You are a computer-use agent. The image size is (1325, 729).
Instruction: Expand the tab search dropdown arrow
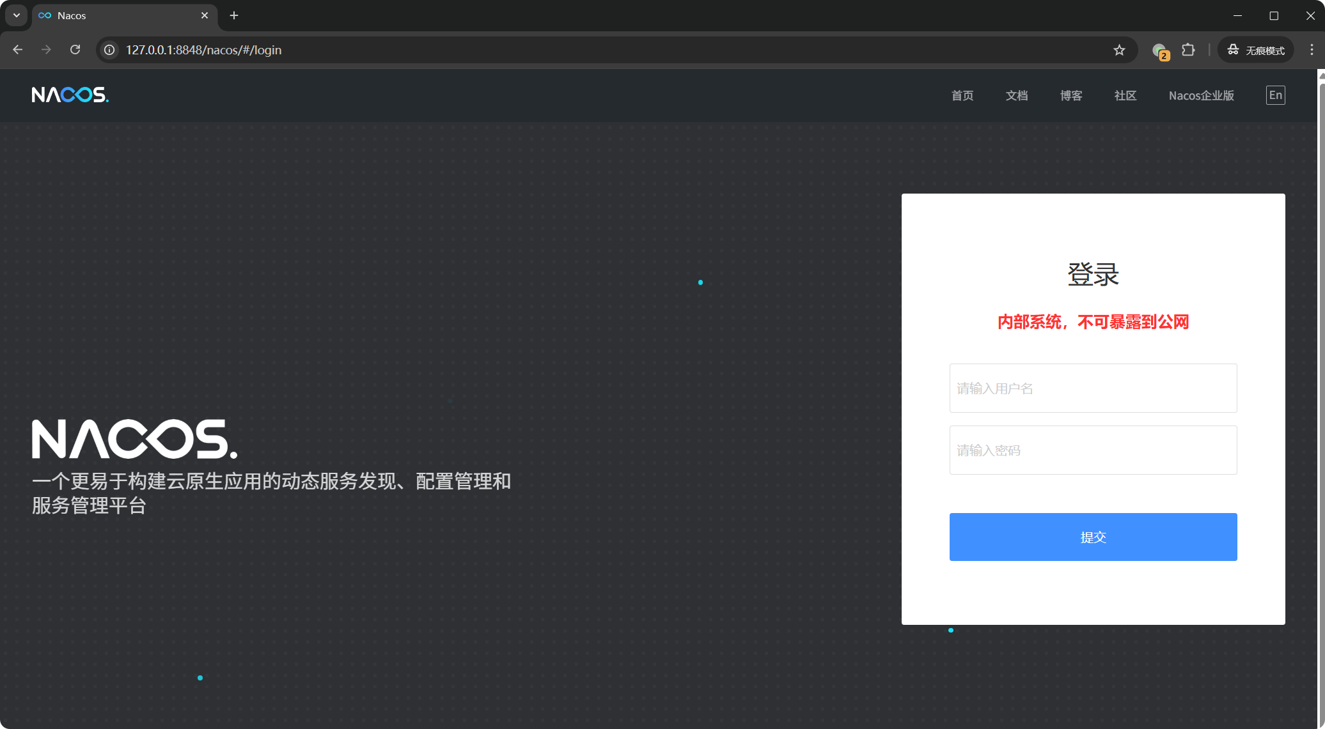[16, 15]
